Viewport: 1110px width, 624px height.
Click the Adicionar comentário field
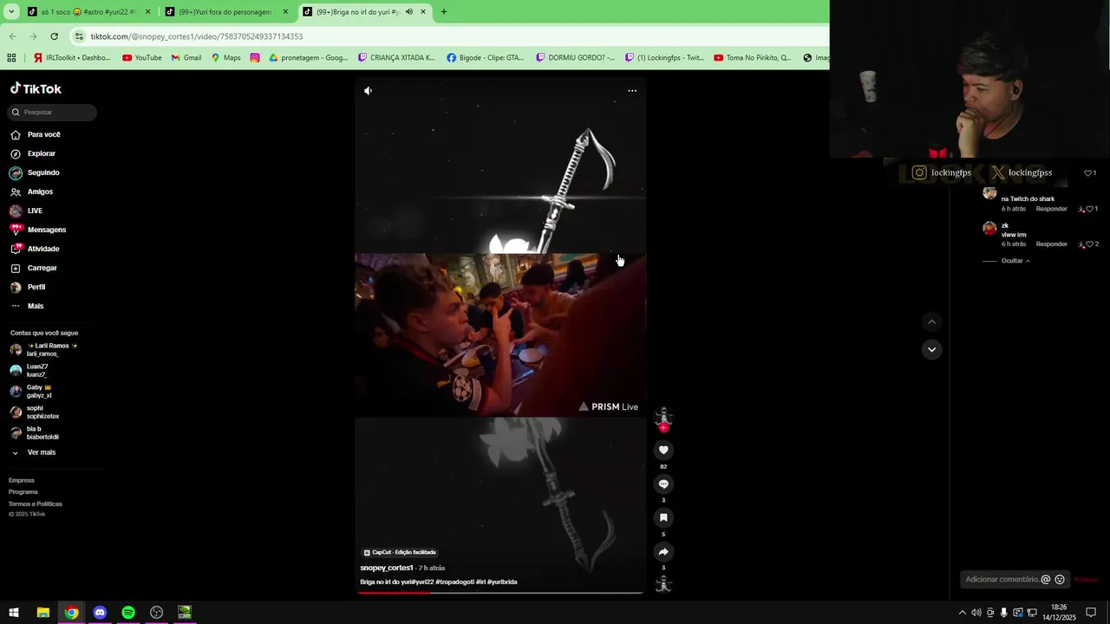1002,579
